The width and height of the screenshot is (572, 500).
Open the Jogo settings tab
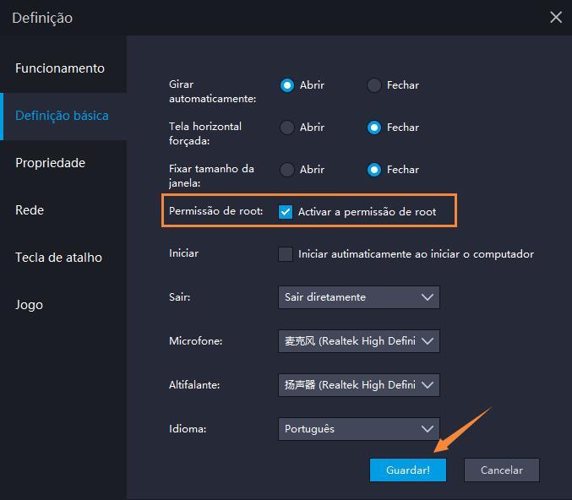pyautogui.click(x=63, y=305)
